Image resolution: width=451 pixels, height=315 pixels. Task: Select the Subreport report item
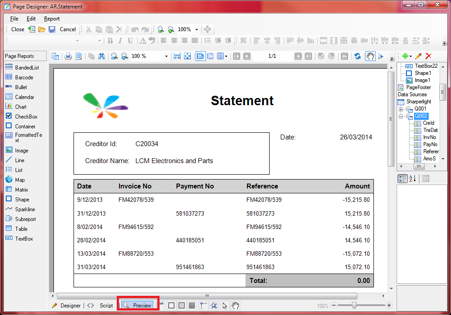20,219
